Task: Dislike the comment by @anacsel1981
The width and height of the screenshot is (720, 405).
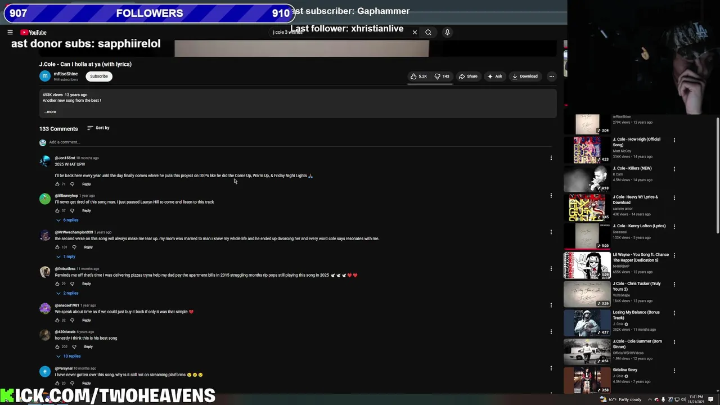Action: click(x=72, y=321)
